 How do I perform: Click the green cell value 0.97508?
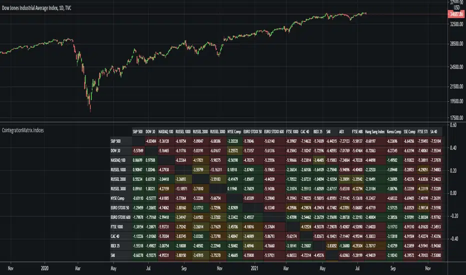pos(150,160)
